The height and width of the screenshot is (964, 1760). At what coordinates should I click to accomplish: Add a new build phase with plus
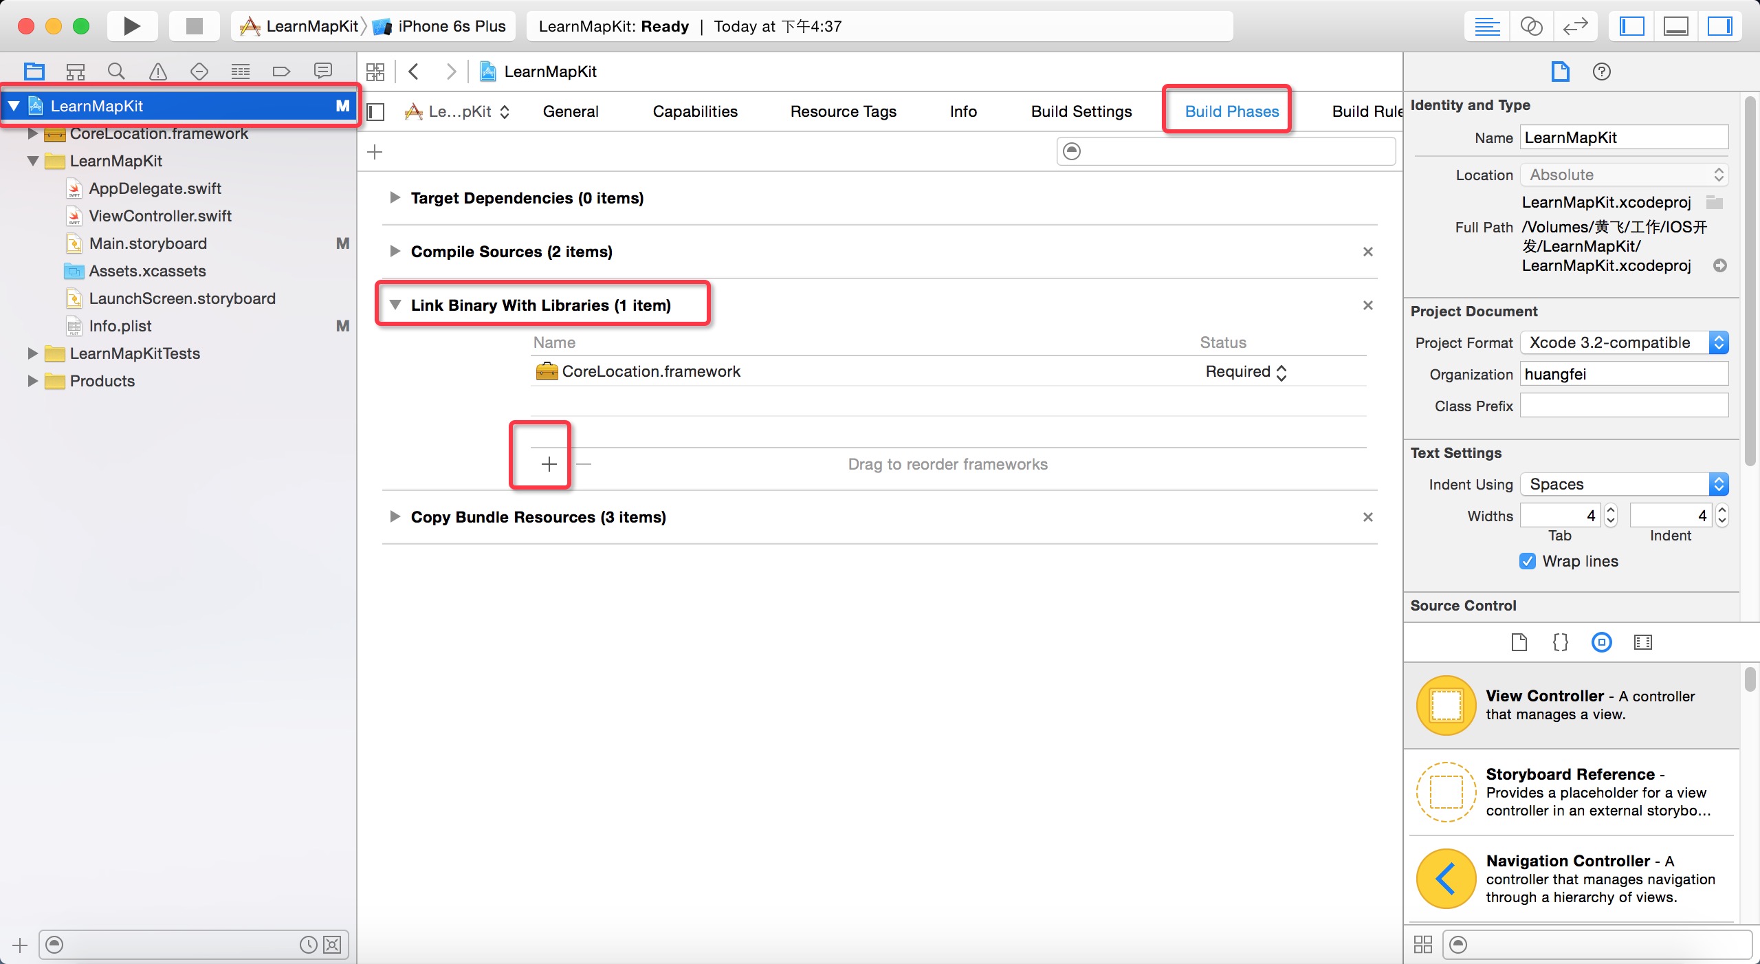pos(375,152)
